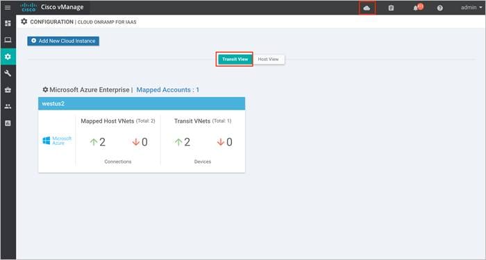This screenshot has height=260, width=486.
Task: Click CLOUD ONRAMP FOR IAAS breadcrumb
Action: click(107, 22)
